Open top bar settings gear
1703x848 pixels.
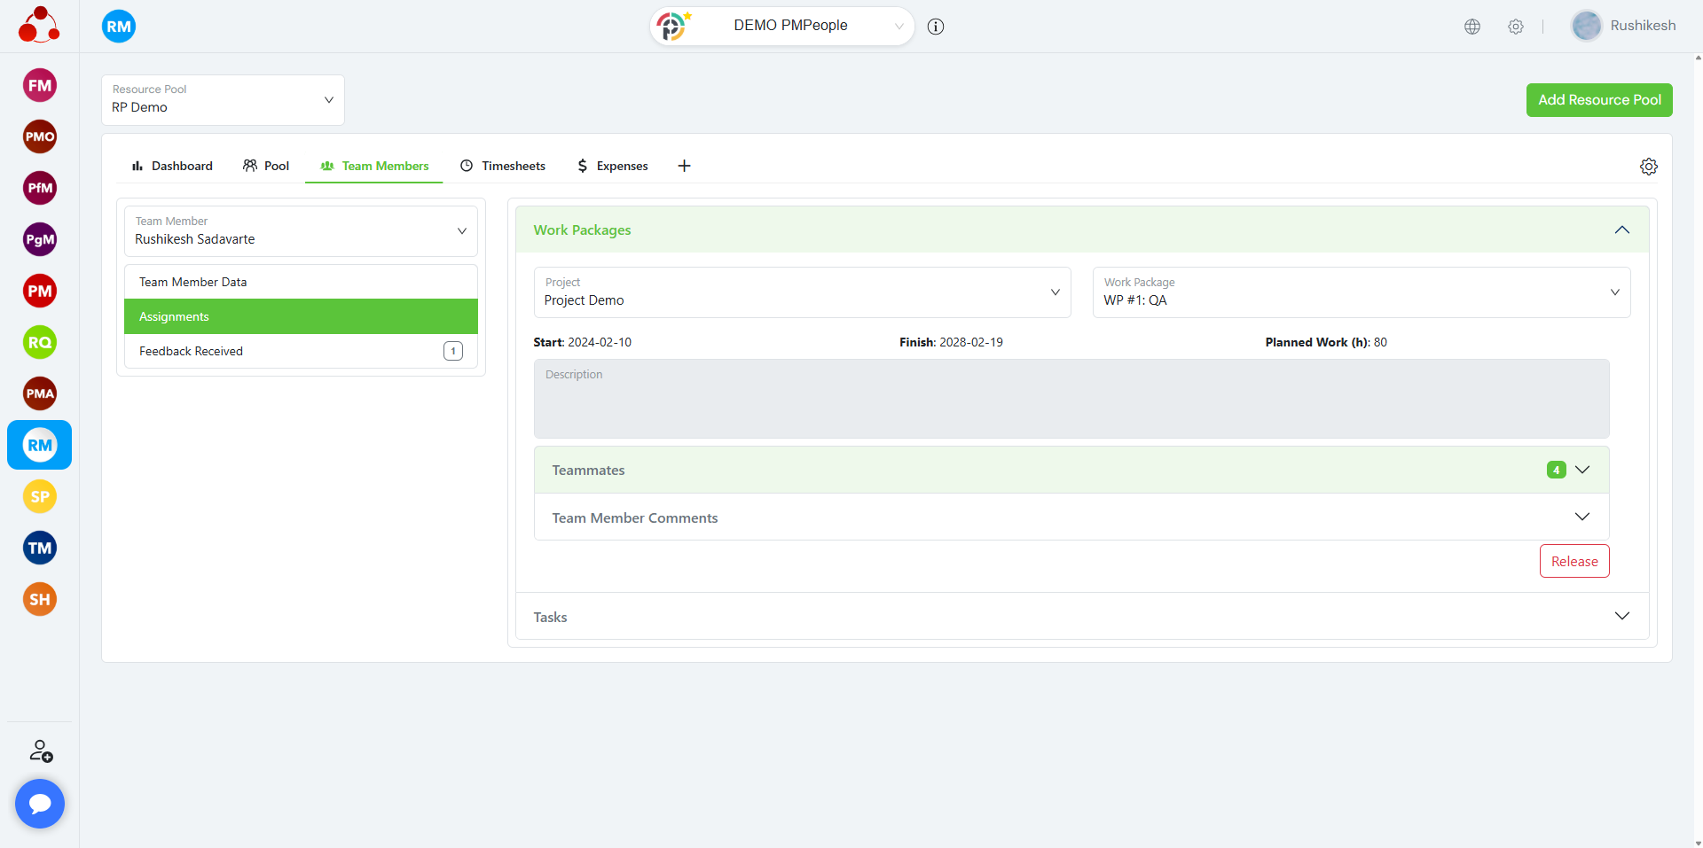[x=1516, y=27]
